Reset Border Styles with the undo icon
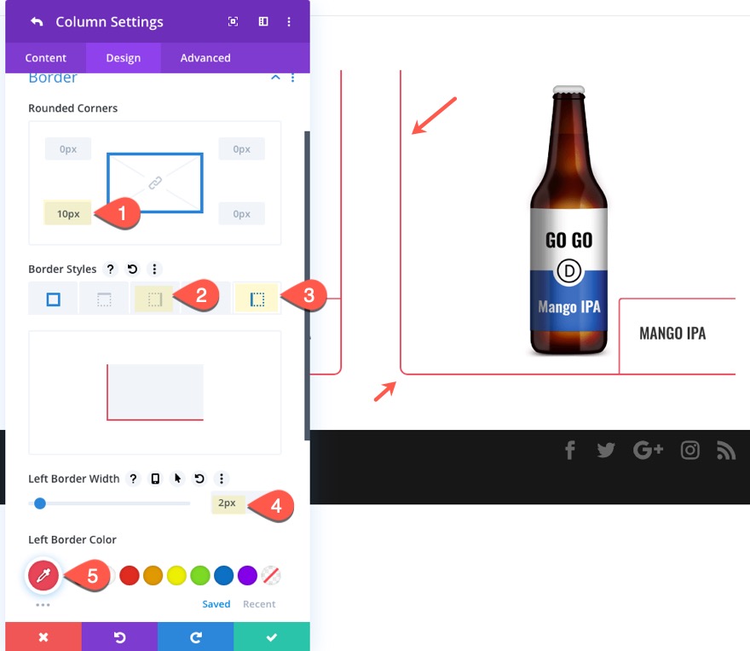Screen dimensions: 750x651 click(132, 269)
